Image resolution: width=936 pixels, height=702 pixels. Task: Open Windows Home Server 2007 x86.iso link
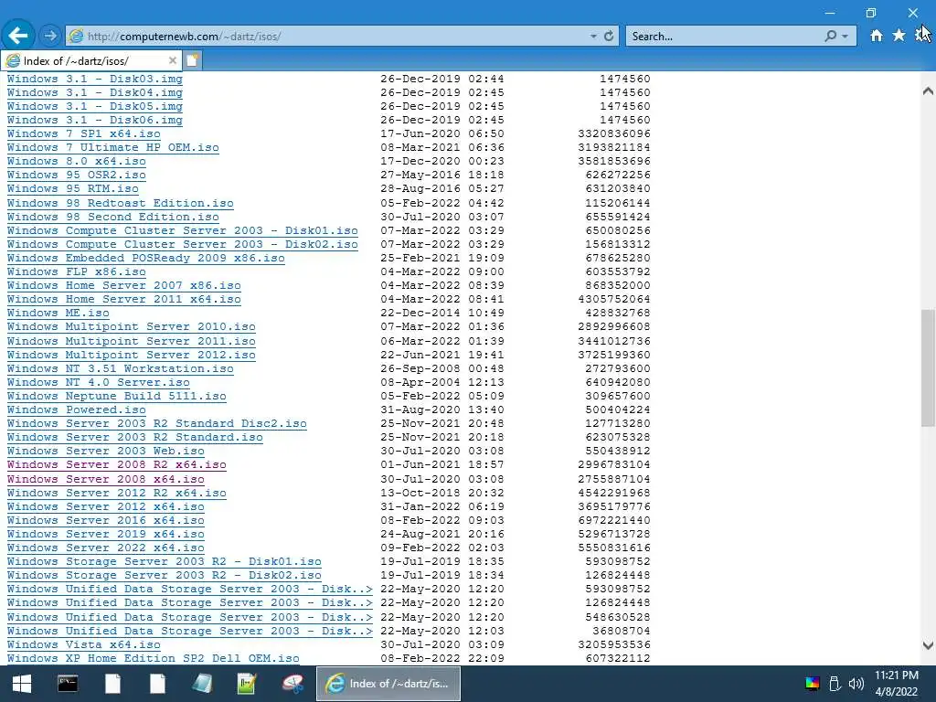[x=124, y=285]
